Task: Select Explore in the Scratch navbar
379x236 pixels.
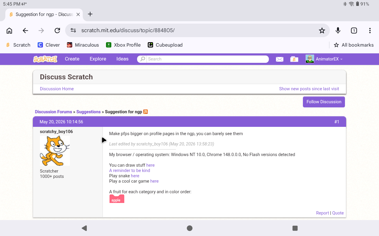Action: (x=98, y=59)
